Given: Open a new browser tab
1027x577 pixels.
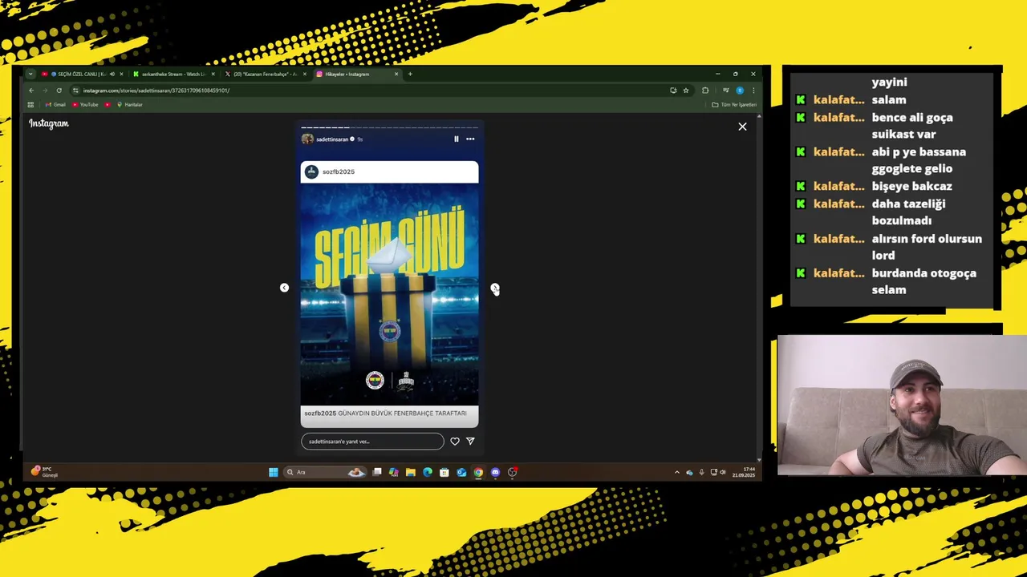Looking at the screenshot, I should click(410, 74).
